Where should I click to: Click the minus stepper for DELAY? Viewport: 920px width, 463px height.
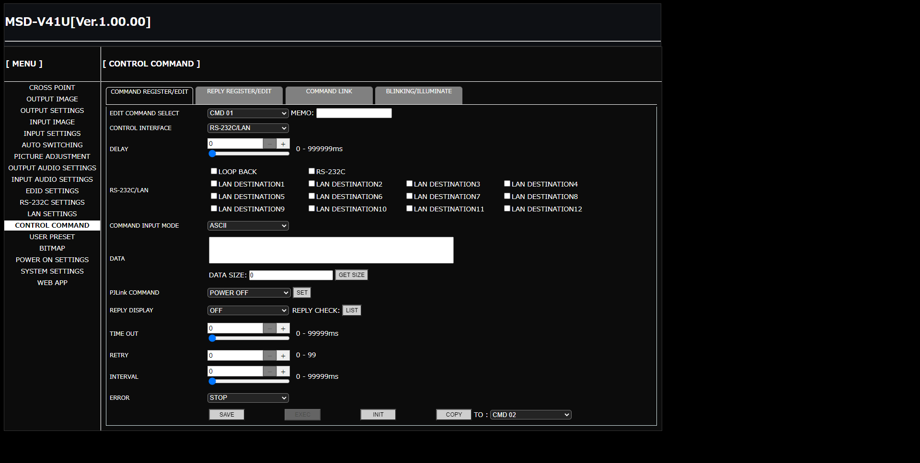[270, 144]
